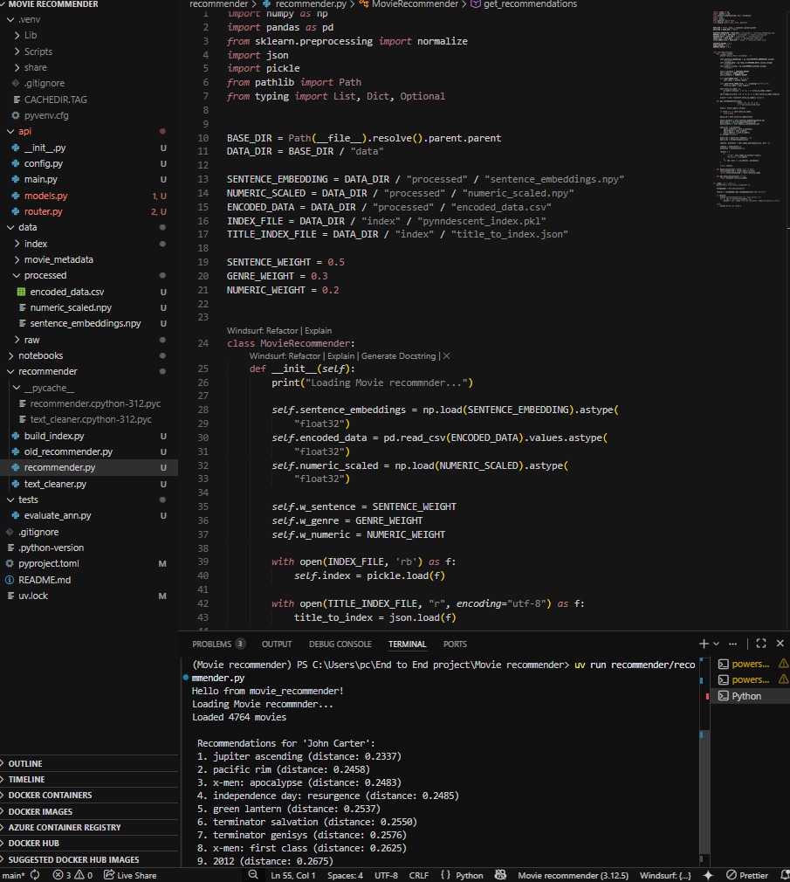The height and width of the screenshot is (882, 790).
Task: Open the terminal profile dropdown chevron
Action: (x=715, y=643)
